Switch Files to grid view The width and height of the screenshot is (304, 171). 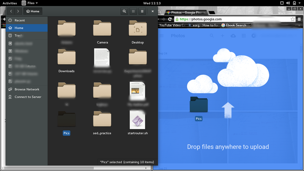point(133,11)
